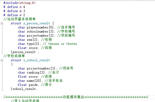Click the comment //名次
Image resolution: width=155 pixels, height=102 pixels.
[54, 73]
